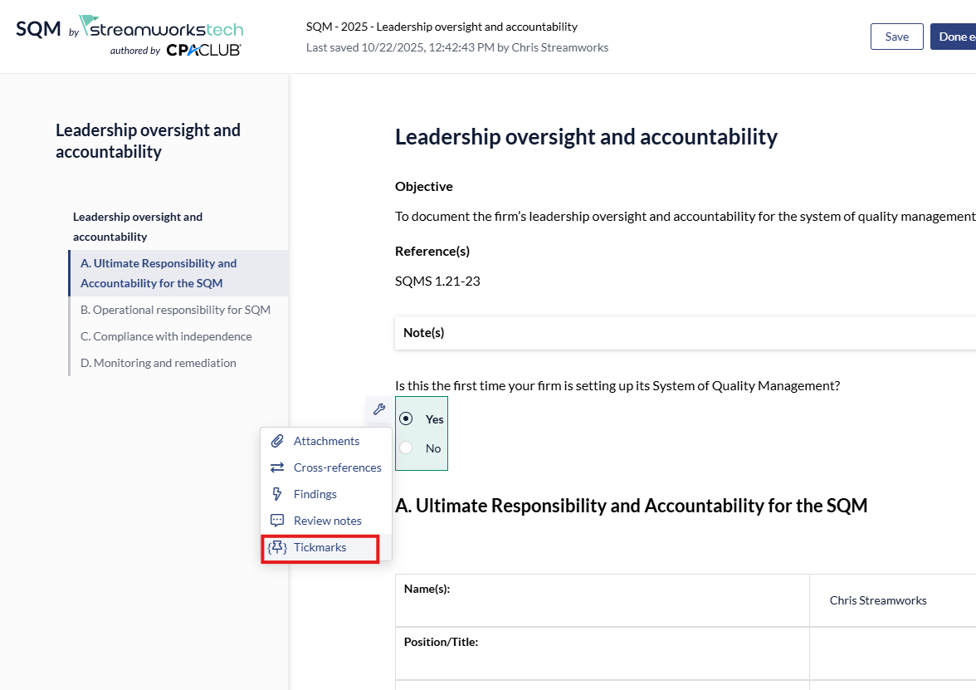Select the No radio button
The width and height of the screenshot is (976, 690).
coord(406,448)
